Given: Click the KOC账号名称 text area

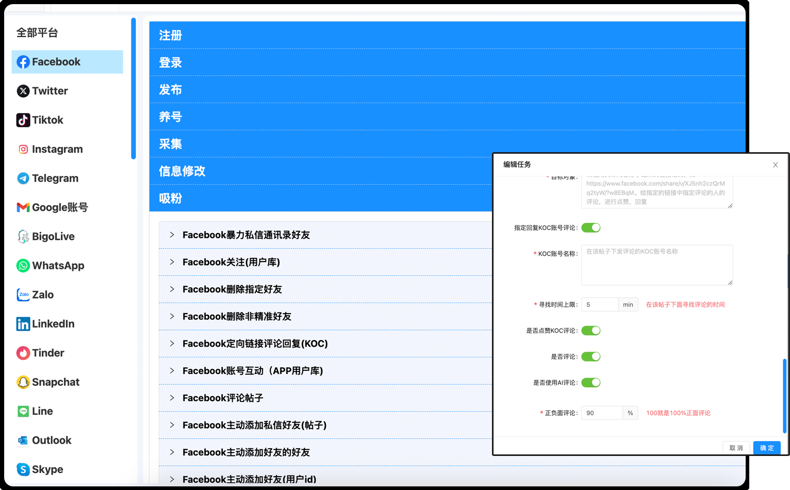Looking at the screenshot, I should coord(657,265).
